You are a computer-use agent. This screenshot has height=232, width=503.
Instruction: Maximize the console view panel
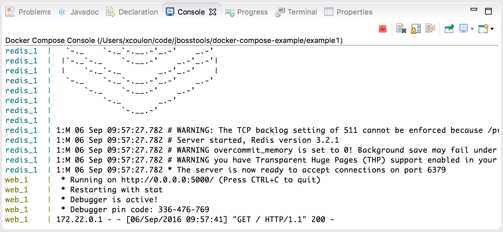pyautogui.click(x=488, y=11)
